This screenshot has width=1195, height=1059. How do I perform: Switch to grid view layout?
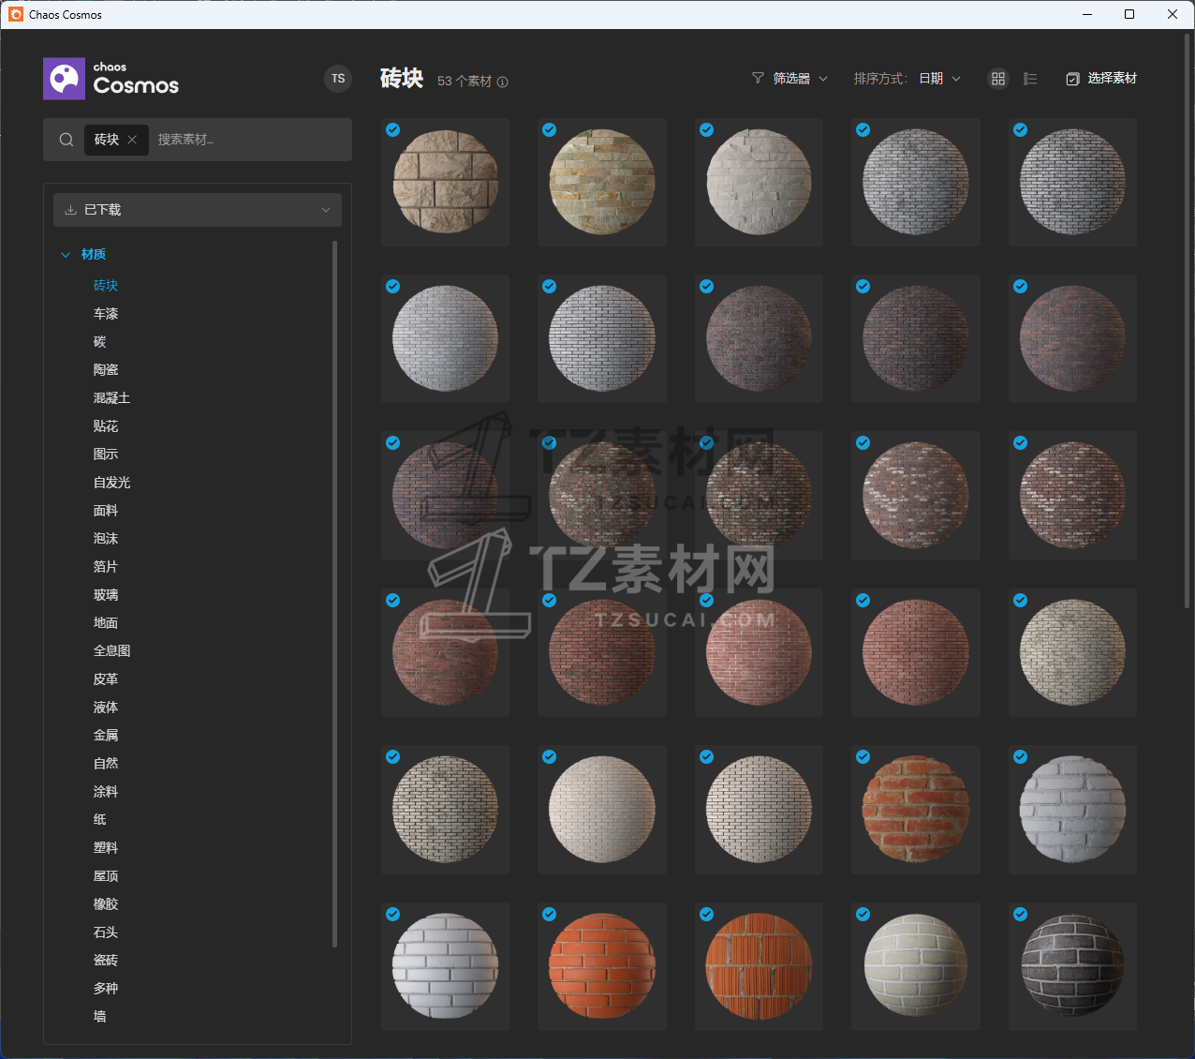[998, 79]
